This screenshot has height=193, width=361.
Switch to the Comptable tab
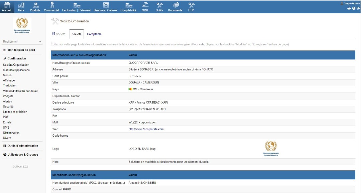pos(94,34)
